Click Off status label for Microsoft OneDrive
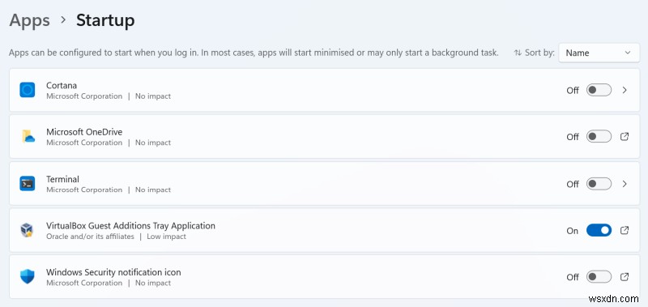The width and height of the screenshot is (648, 307). click(573, 137)
